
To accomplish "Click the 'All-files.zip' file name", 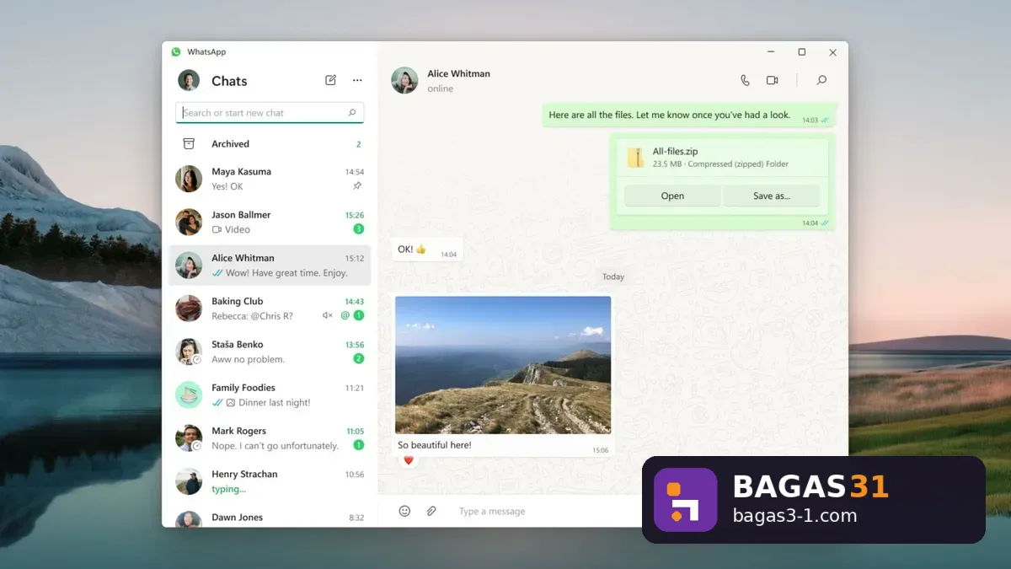I will click(675, 152).
